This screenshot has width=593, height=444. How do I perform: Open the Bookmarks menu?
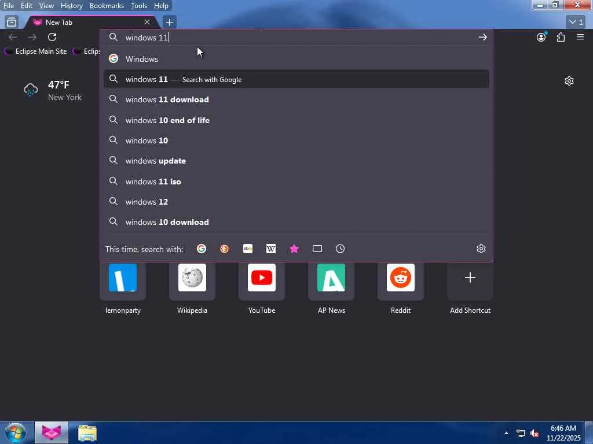(x=107, y=6)
